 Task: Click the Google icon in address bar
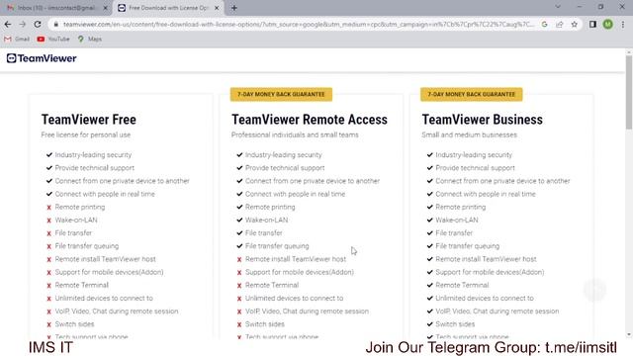[x=545, y=24]
